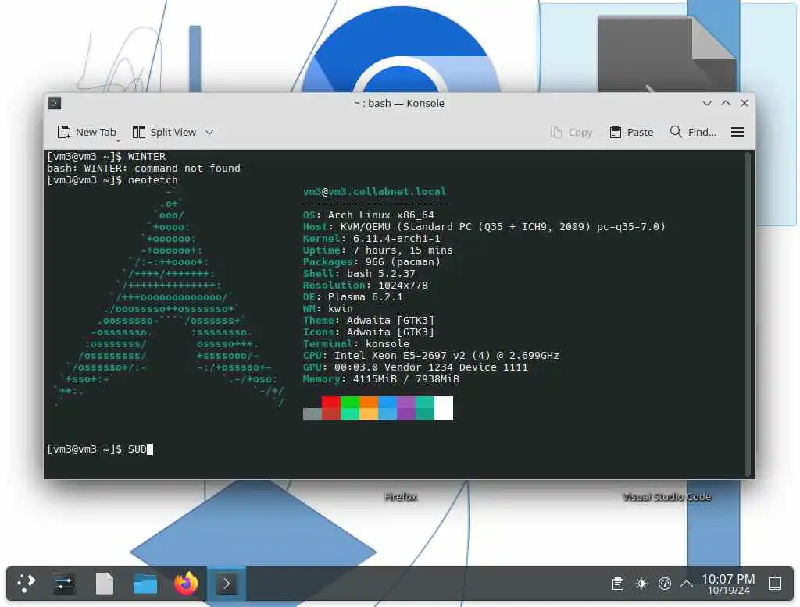Click the Shell bash 5.2.37 line
Screen dimensions: 800x607
pos(359,274)
